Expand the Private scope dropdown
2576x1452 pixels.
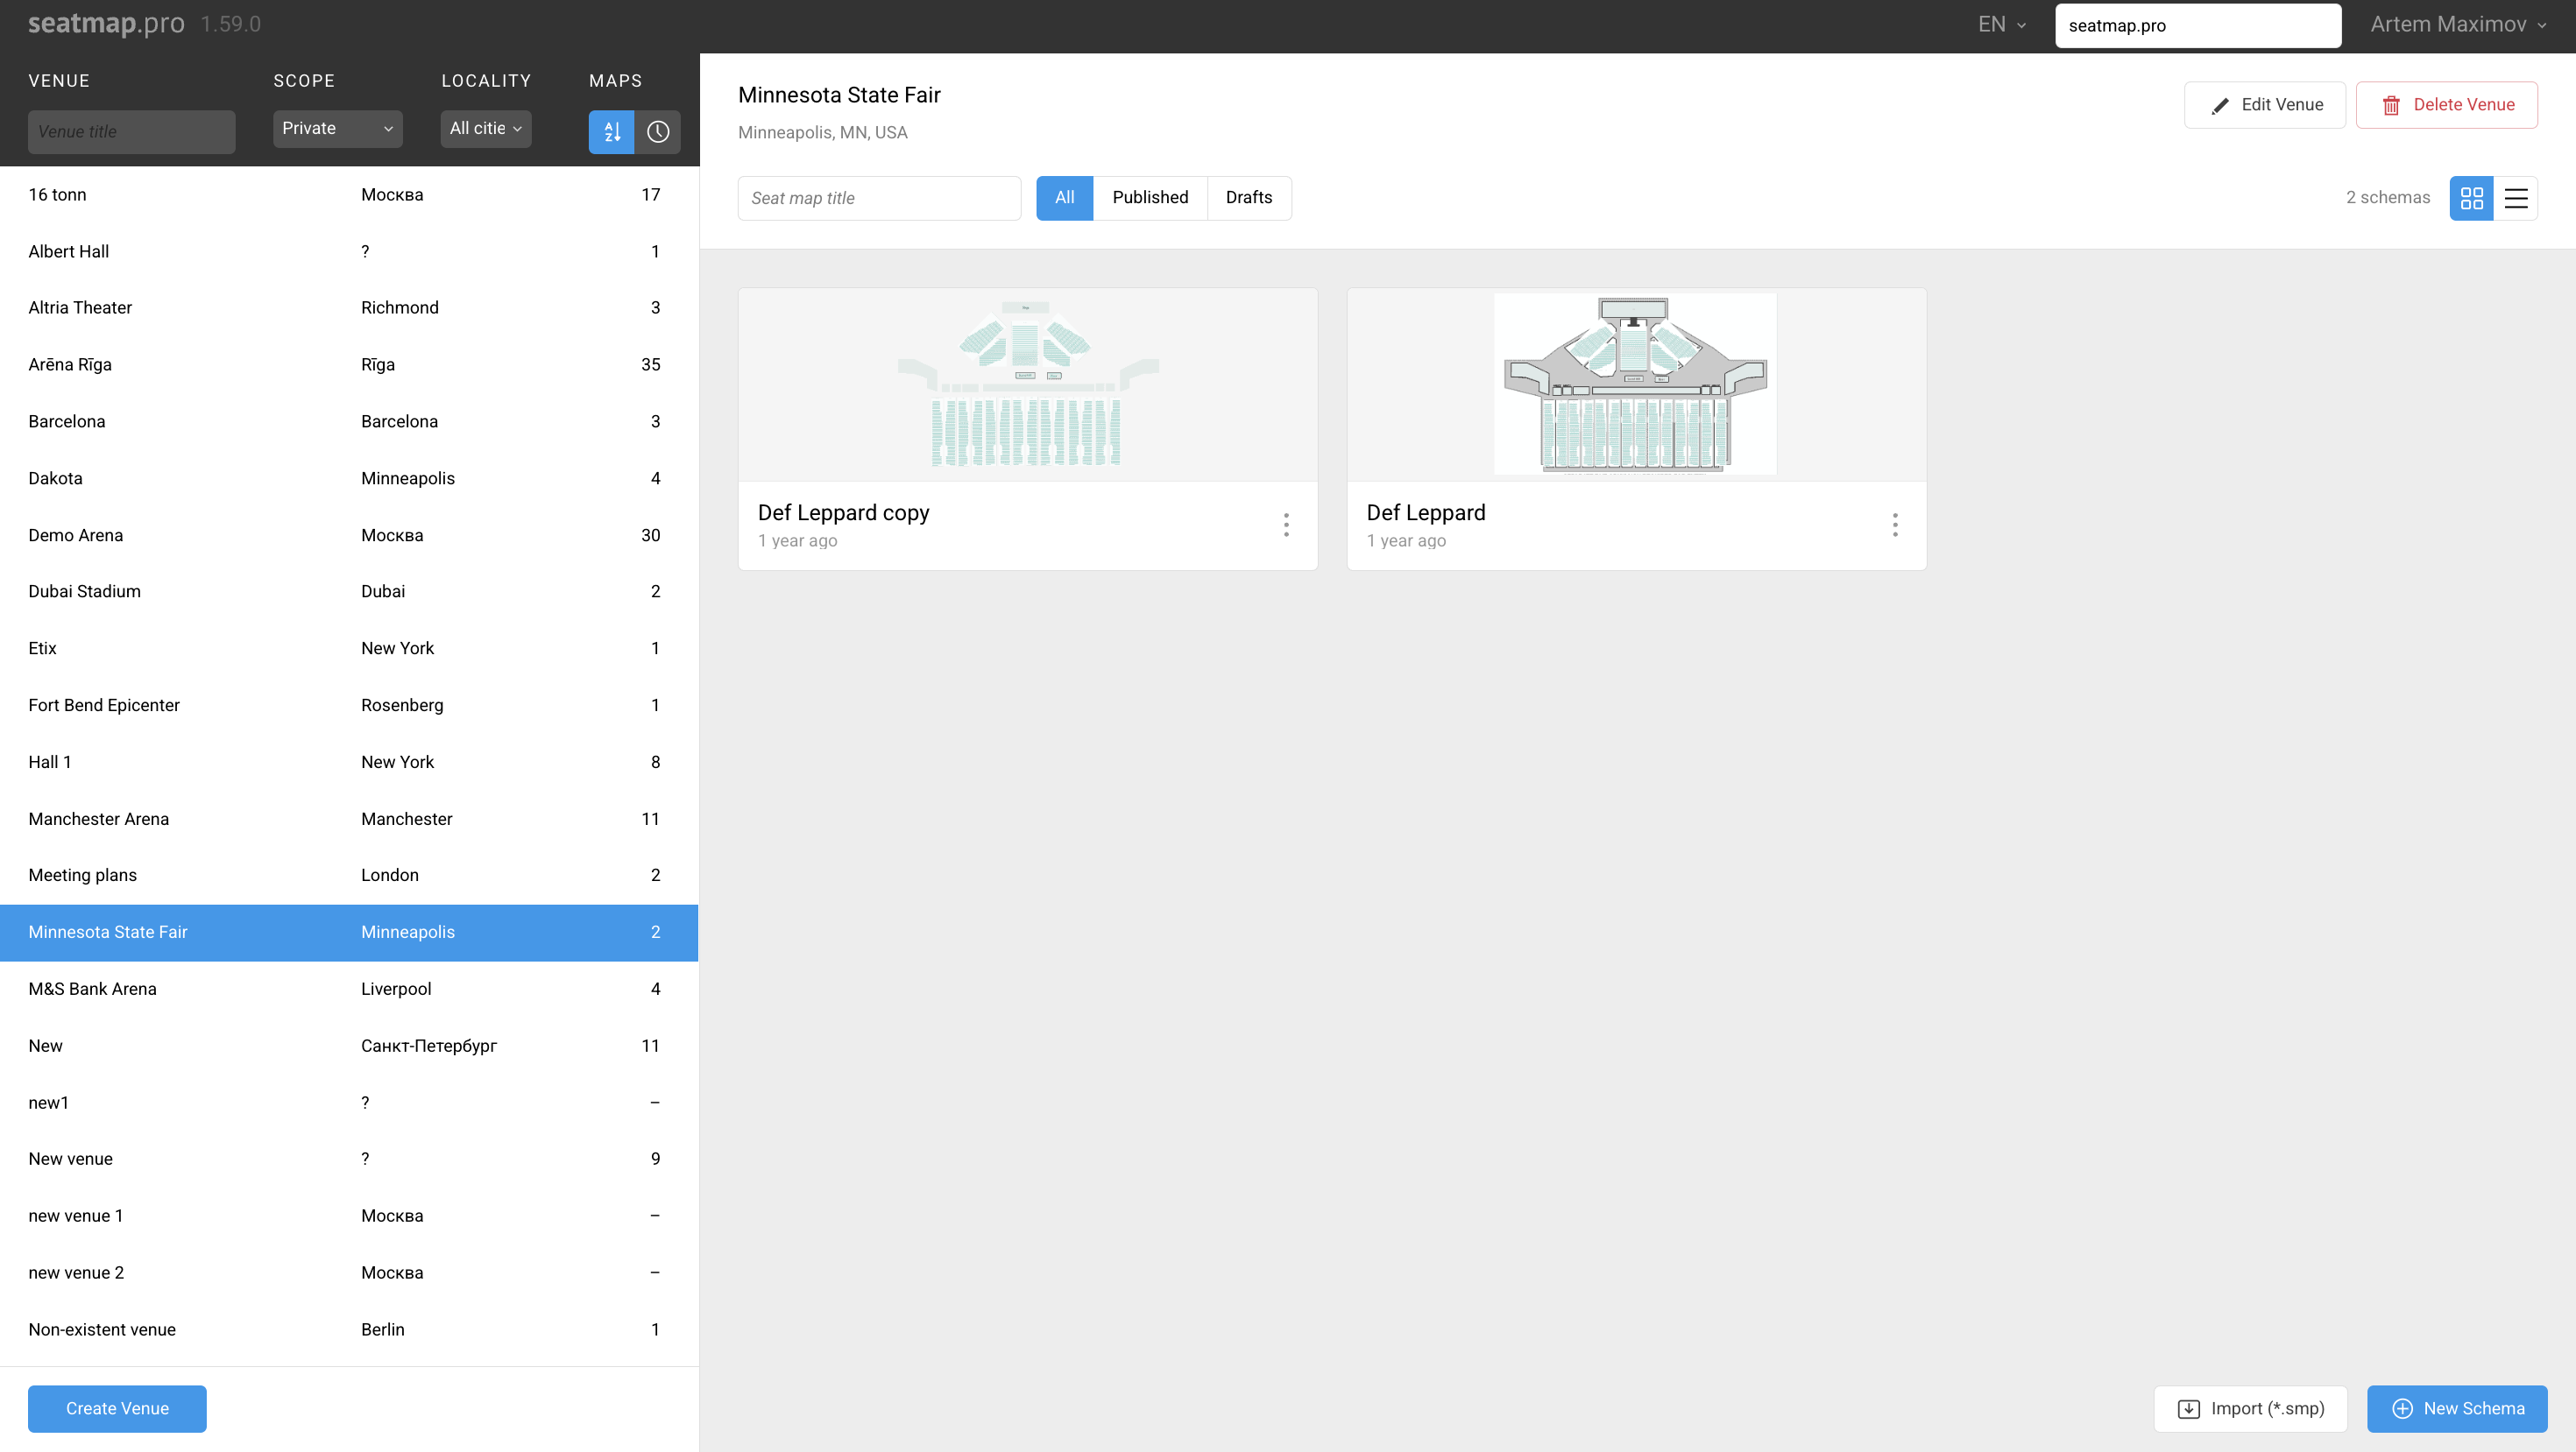337,129
